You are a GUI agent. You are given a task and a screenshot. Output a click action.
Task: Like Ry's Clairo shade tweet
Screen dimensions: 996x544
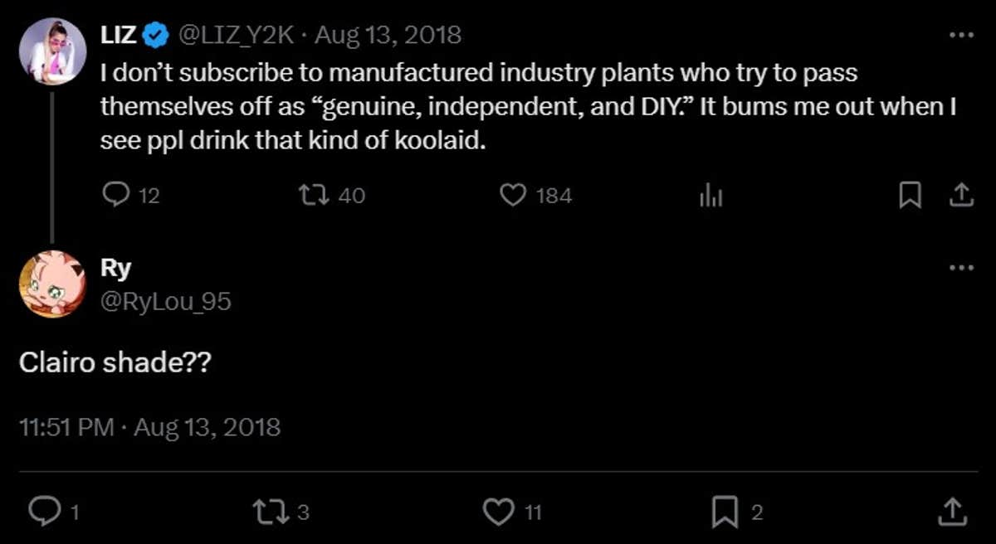(499, 512)
